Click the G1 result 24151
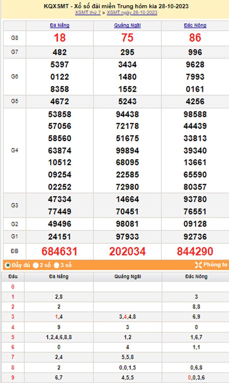 [x=60, y=236]
